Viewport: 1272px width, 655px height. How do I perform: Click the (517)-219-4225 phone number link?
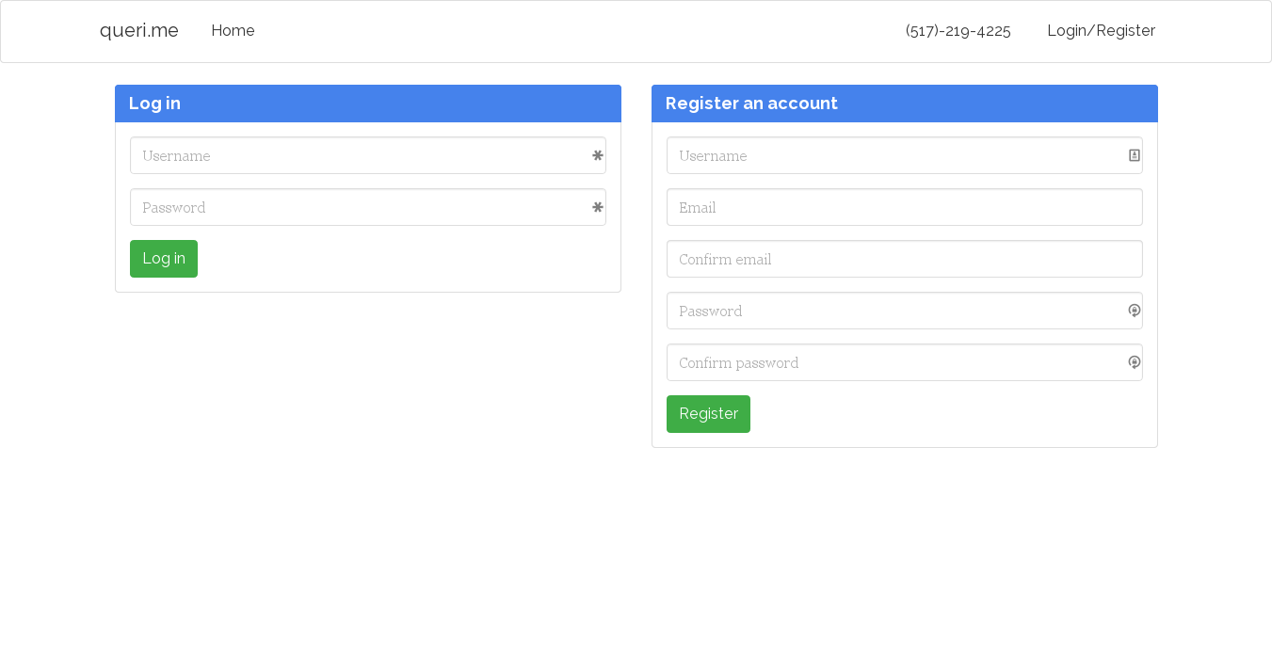pos(958,31)
